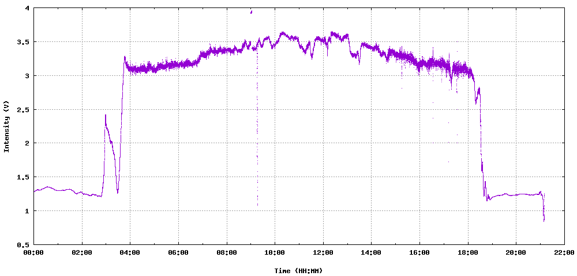Click the 20:00 time axis label

[516, 252]
